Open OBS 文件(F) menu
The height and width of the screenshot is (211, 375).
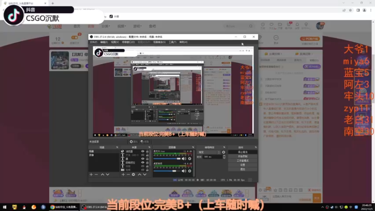point(93,42)
